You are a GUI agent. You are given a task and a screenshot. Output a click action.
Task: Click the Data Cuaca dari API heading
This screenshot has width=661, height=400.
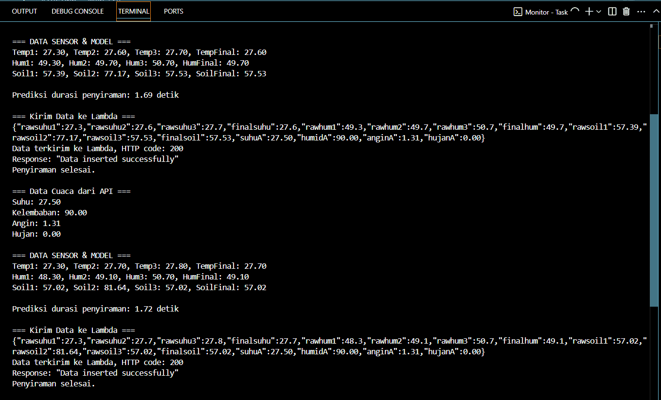click(x=71, y=191)
